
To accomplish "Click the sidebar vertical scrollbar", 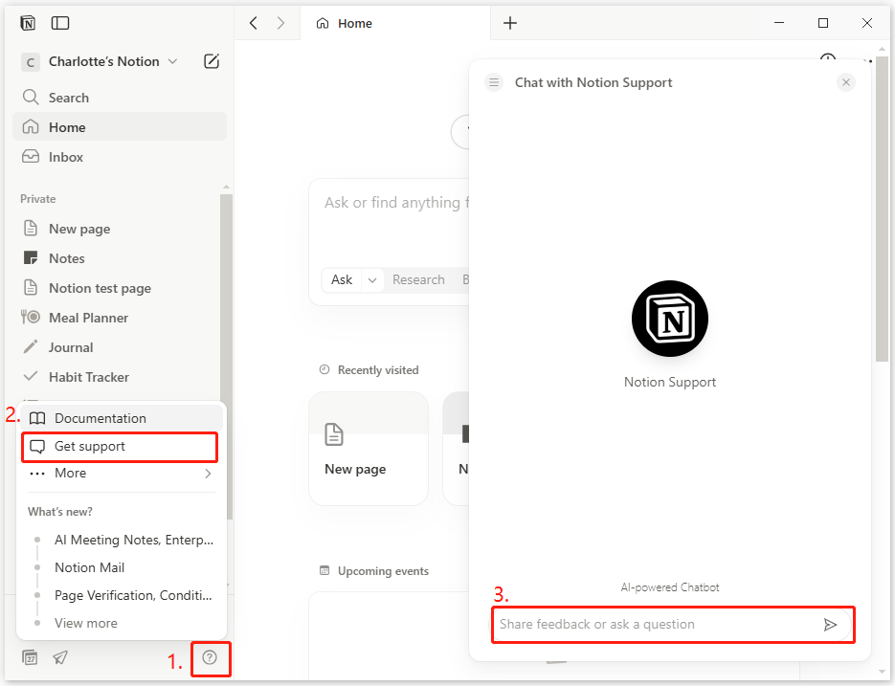I will tap(226, 357).
